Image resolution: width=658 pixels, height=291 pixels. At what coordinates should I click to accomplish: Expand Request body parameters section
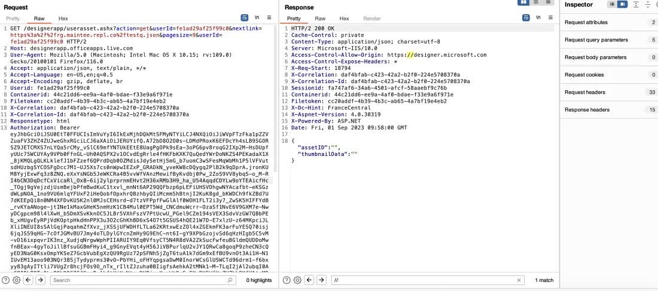coord(609,57)
